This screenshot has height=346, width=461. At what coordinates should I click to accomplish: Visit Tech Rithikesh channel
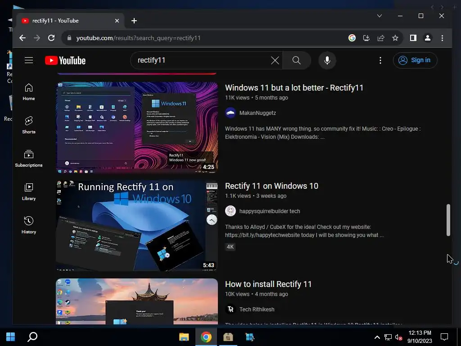[x=257, y=310]
